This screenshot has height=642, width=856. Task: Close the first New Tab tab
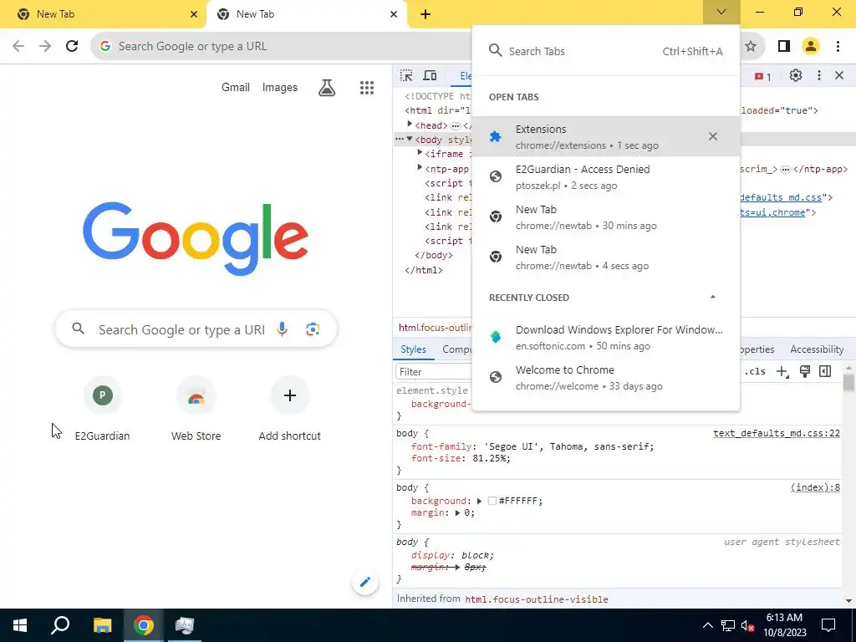(x=194, y=14)
